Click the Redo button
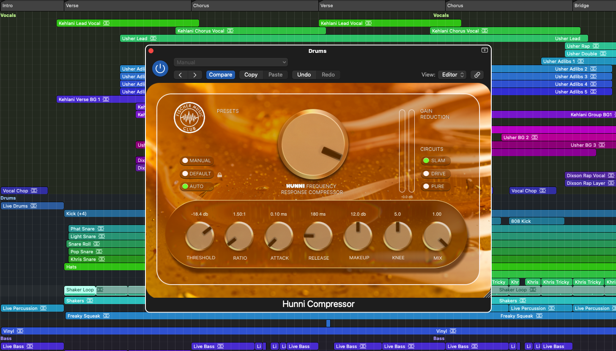Viewport: 616px width, 351px height. (x=328, y=75)
